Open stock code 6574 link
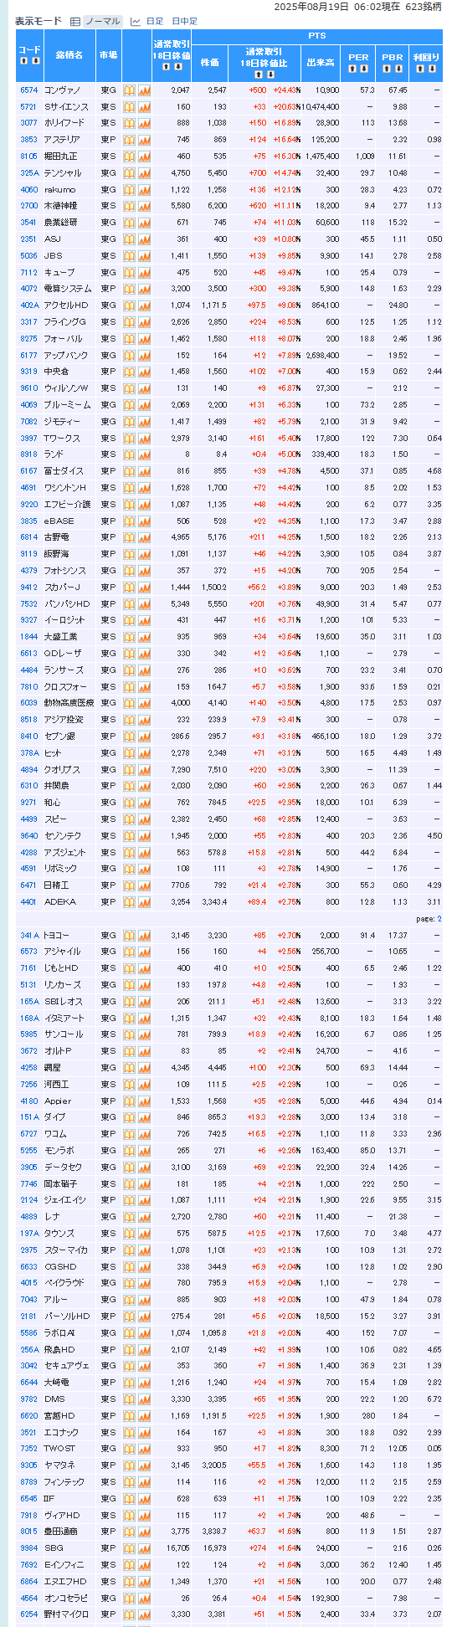This screenshot has width=452, height=1627. pos(29,90)
